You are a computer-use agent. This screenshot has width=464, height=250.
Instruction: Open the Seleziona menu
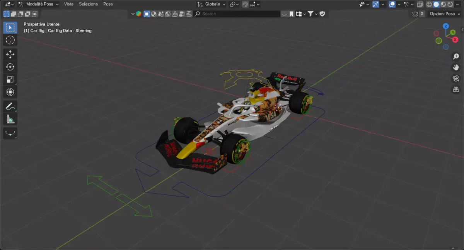(88, 4)
